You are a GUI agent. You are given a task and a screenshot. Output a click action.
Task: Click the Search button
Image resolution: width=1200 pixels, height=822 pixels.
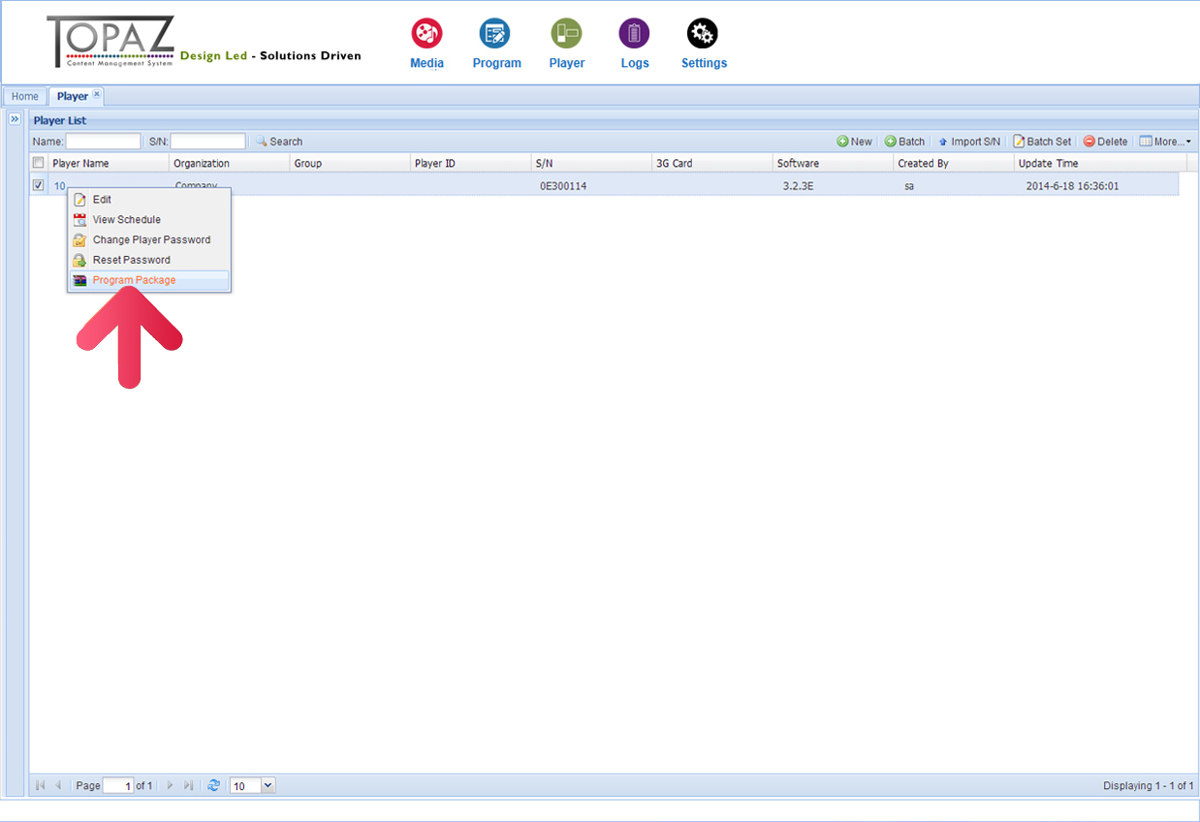coord(279,142)
